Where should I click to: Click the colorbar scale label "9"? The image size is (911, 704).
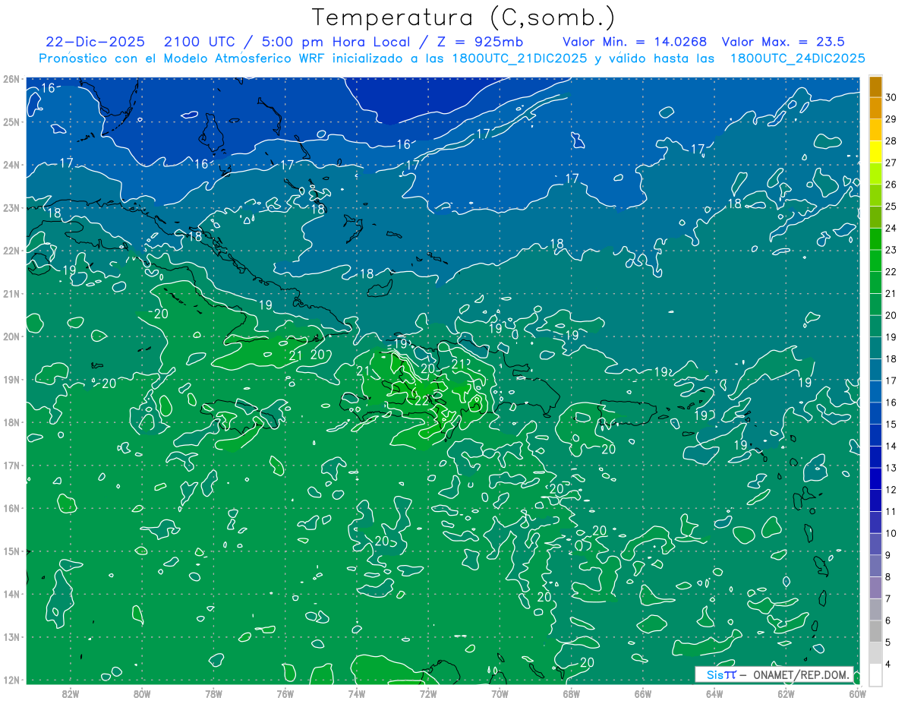point(888,555)
